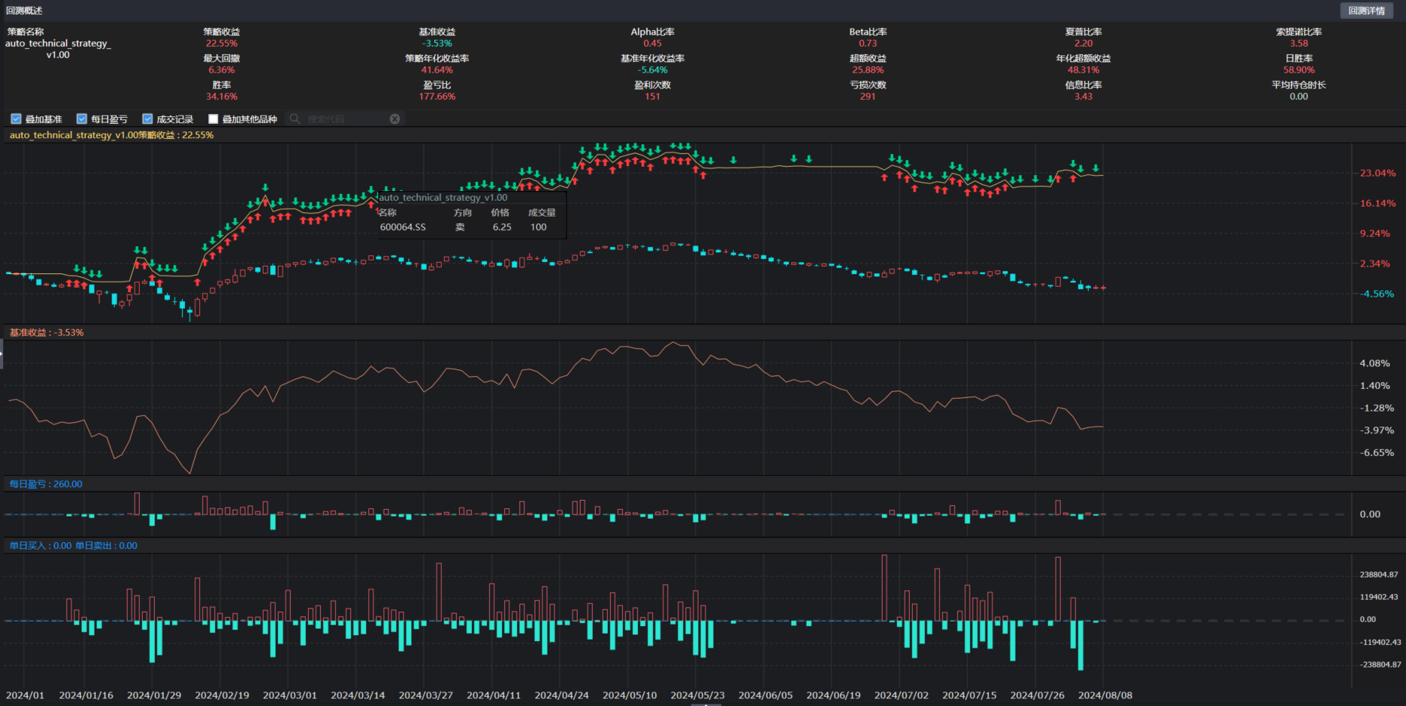Click the 盈亏比 value 177.66%
The height and width of the screenshot is (706, 1406).
(x=437, y=97)
